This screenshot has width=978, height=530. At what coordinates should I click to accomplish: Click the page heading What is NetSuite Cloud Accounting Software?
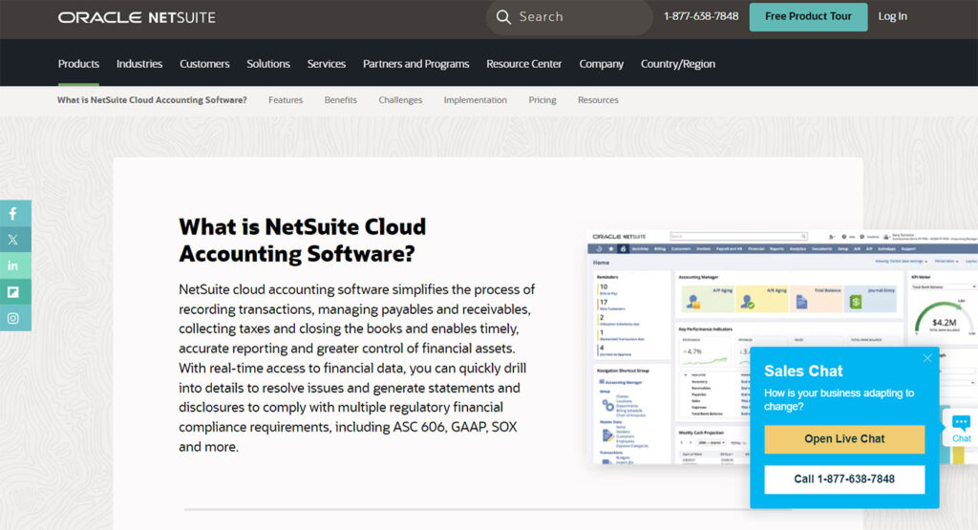tap(303, 240)
